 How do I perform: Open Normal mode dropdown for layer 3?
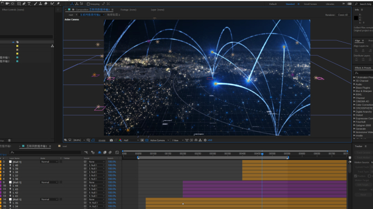tap(49, 162)
